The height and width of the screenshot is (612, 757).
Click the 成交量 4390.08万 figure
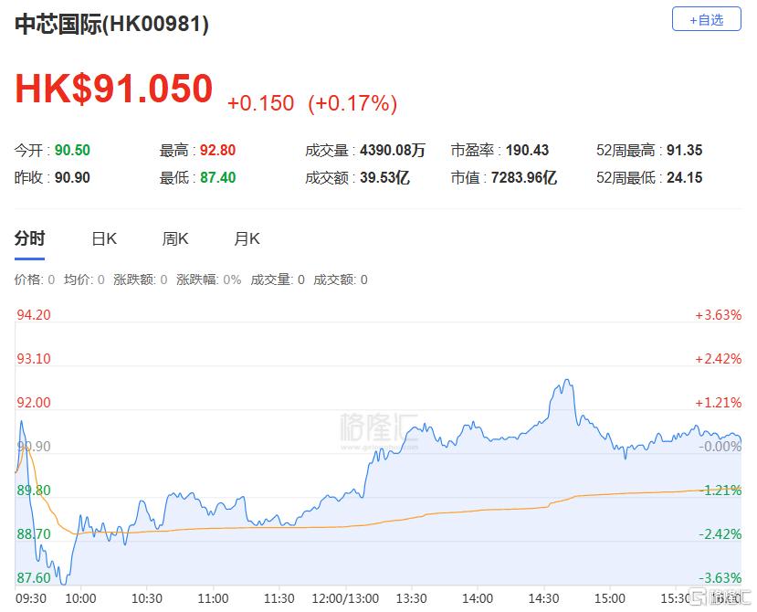coord(392,150)
